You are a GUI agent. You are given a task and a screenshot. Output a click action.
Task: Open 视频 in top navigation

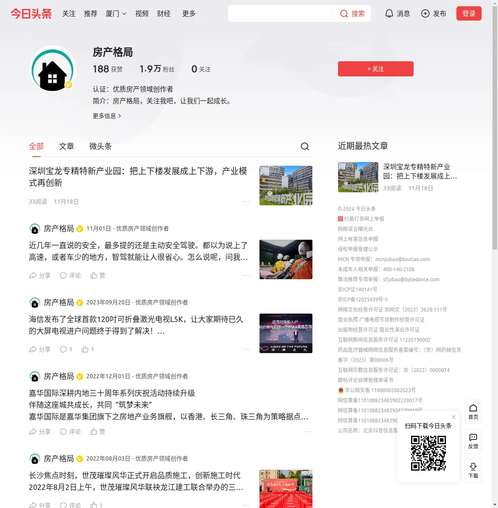(142, 13)
